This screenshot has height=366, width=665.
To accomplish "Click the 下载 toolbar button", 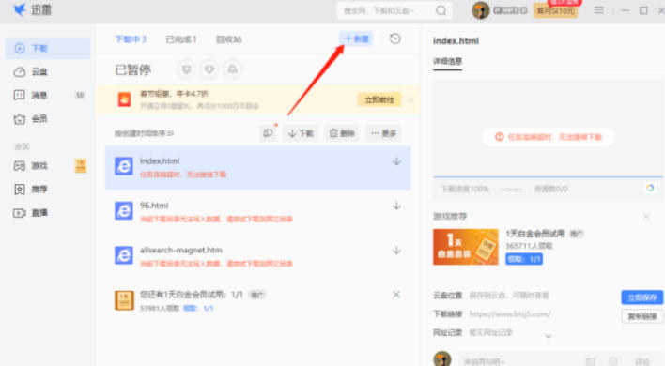I will (x=301, y=133).
